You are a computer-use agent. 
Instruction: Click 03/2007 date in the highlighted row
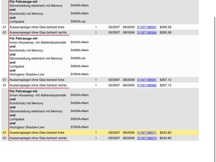(x=114, y=133)
